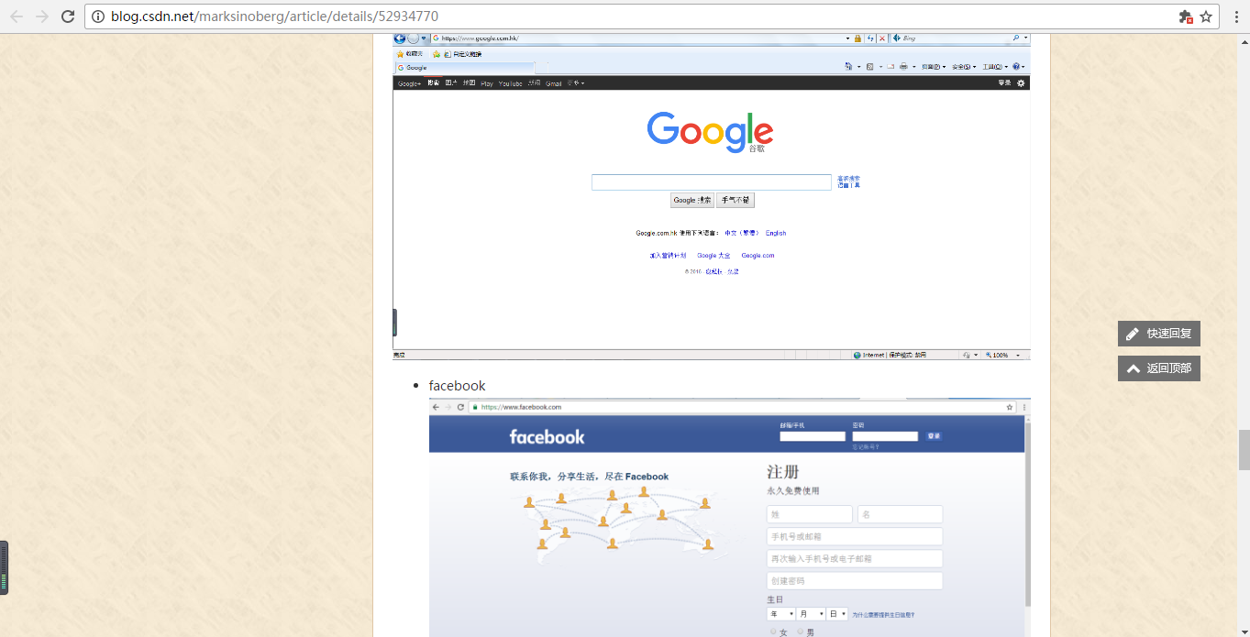Click the blue help icon in IE
Viewport: 1250px width, 637px height.
pos(1017,67)
